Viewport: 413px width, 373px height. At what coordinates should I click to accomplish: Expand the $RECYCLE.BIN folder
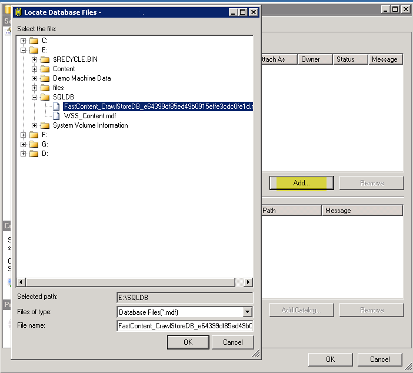pos(34,59)
